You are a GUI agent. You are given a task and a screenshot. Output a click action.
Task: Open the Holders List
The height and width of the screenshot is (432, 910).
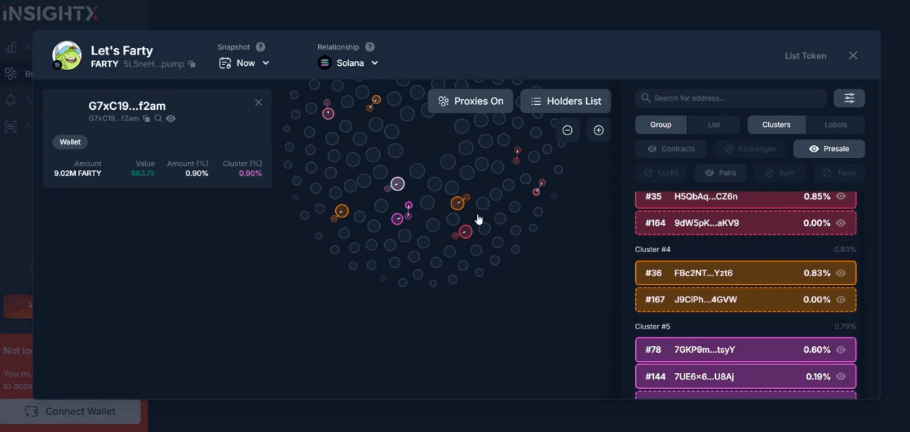[x=566, y=101]
